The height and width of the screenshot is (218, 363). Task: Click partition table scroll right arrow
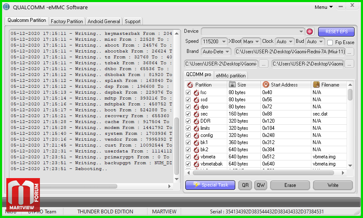(343, 173)
